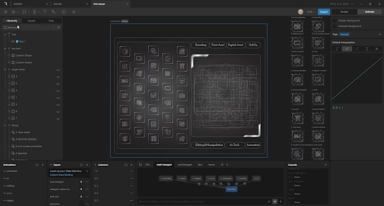
Task: Collapse the Inputs panel
Action: [x=51, y=165]
